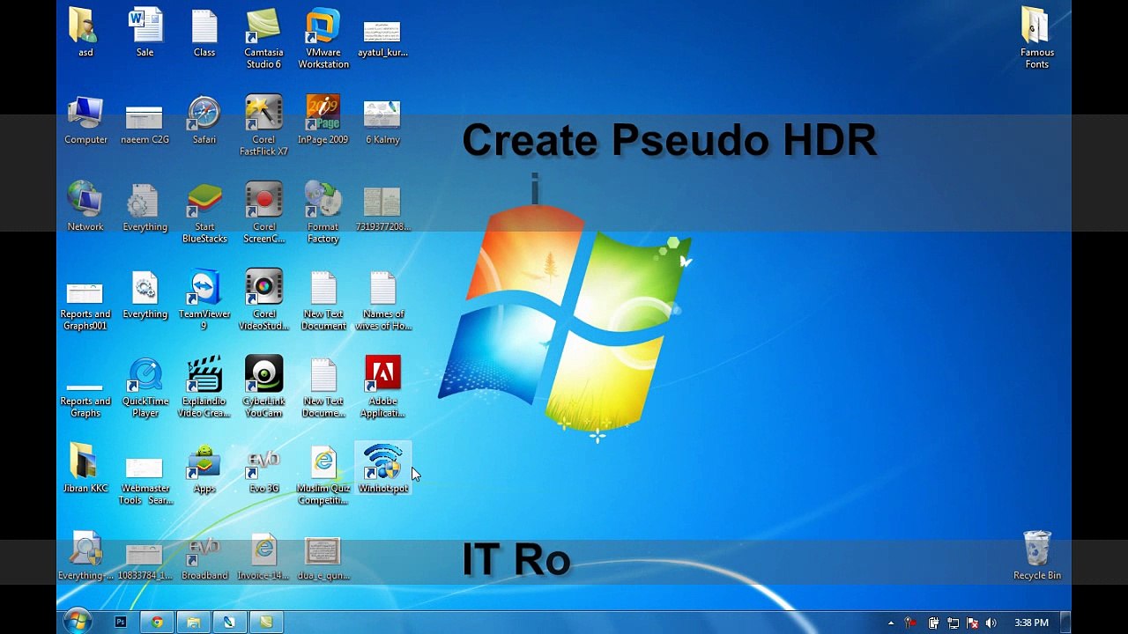The width and height of the screenshot is (1128, 634).
Task: Open Windows Explorer from the taskbar
Action: 193,622
